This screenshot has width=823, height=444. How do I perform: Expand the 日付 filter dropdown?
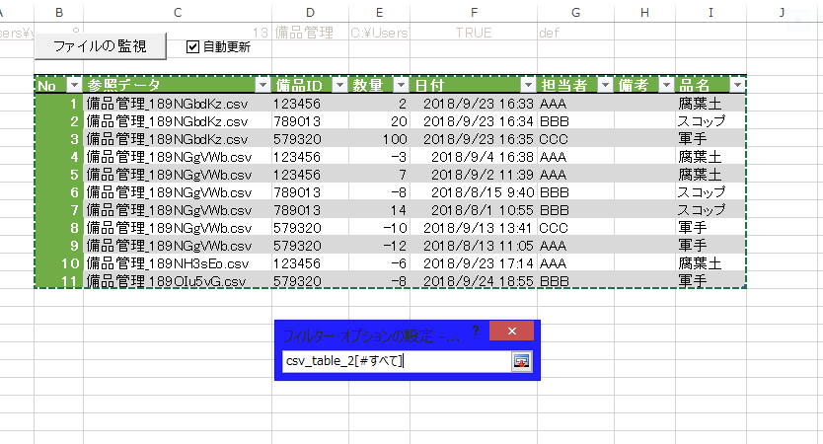tap(527, 85)
